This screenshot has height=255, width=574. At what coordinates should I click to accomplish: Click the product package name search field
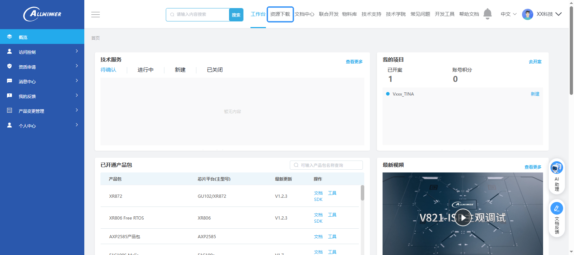327,165
